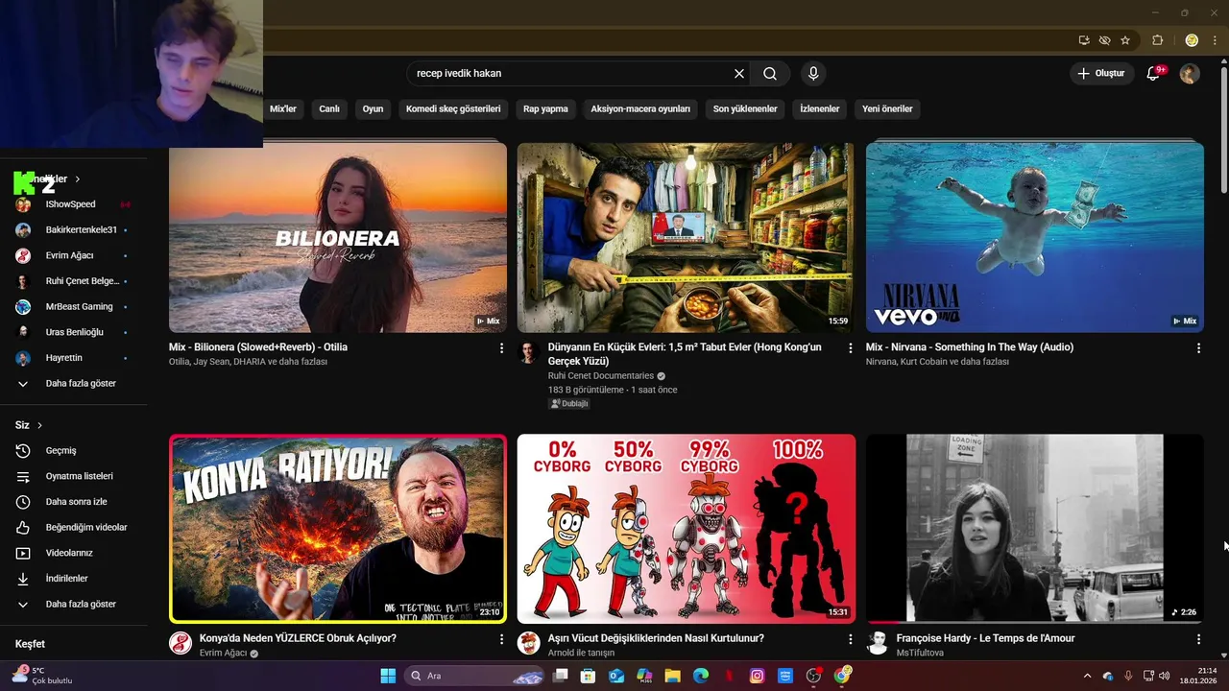
Task: Launch File Explorer from taskbar
Action: point(672,676)
